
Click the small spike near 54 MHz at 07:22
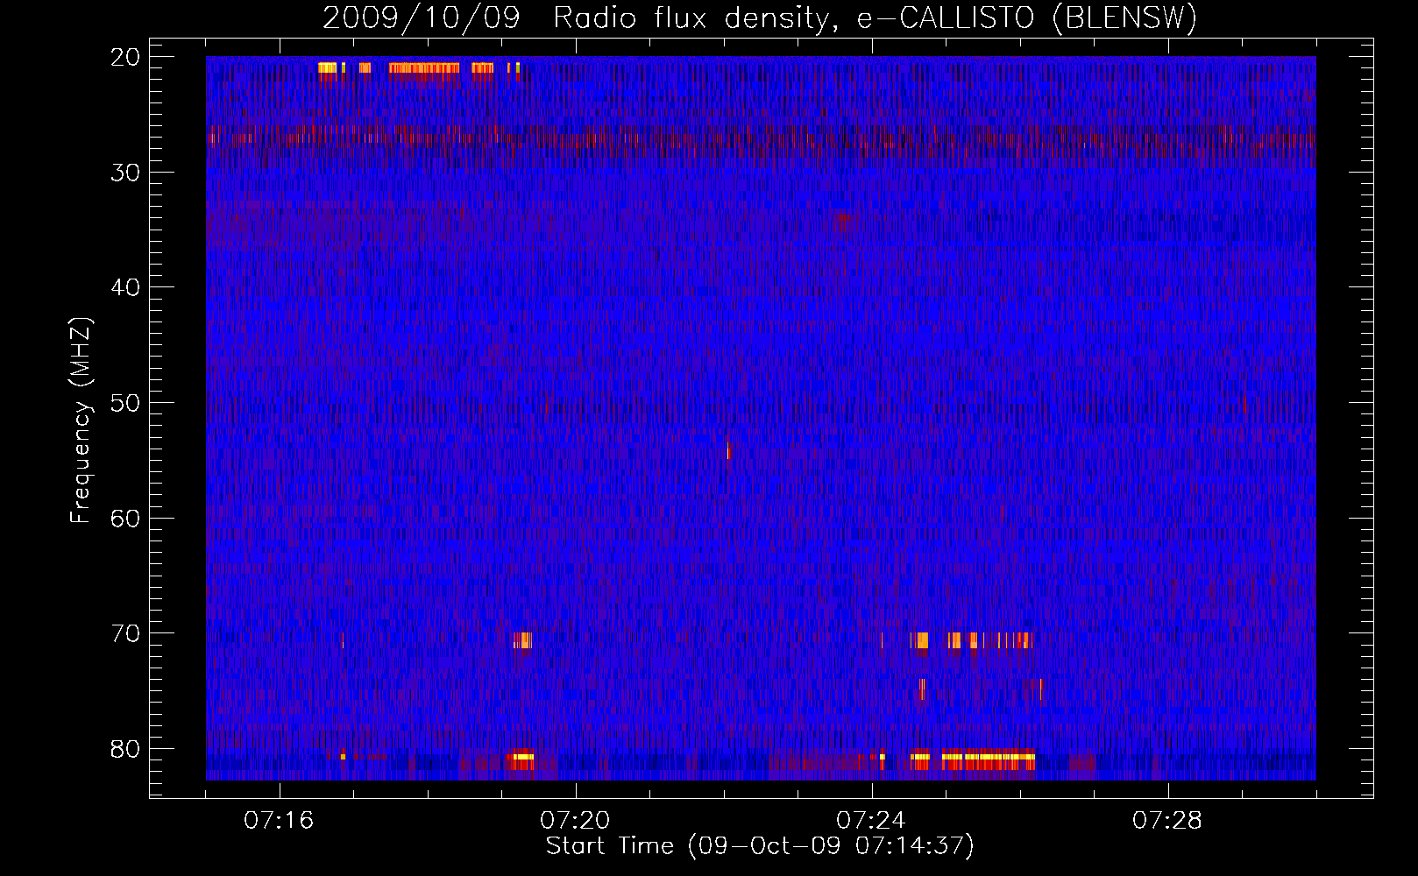(x=728, y=451)
